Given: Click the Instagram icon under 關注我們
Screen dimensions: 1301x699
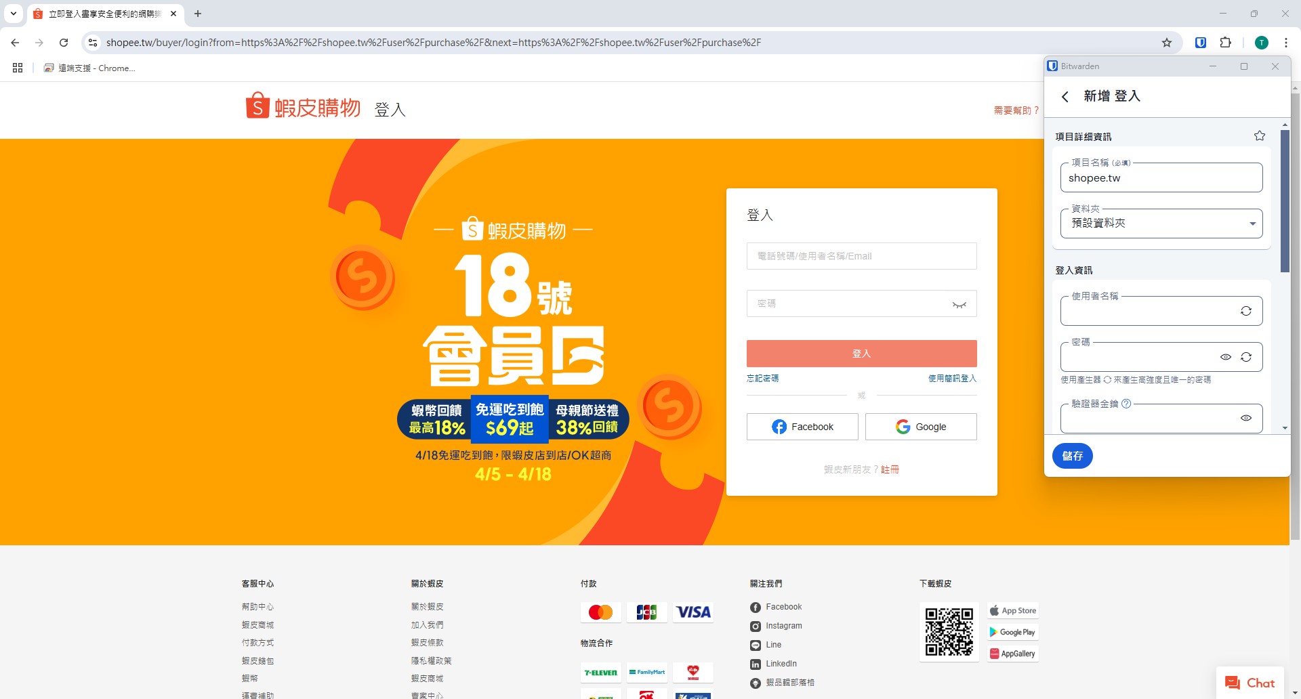Looking at the screenshot, I should (755, 626).
